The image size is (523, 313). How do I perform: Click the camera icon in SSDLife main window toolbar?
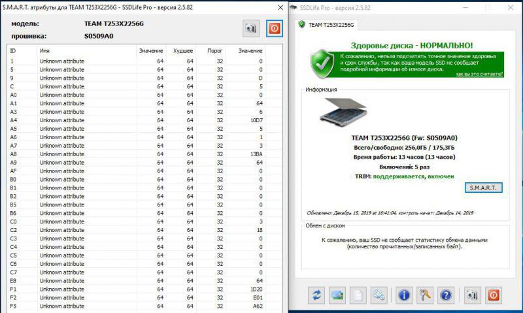coord(472,295)
